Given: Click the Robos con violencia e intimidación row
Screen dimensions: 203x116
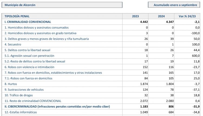Looking at the screenshot, I should 30,67.
